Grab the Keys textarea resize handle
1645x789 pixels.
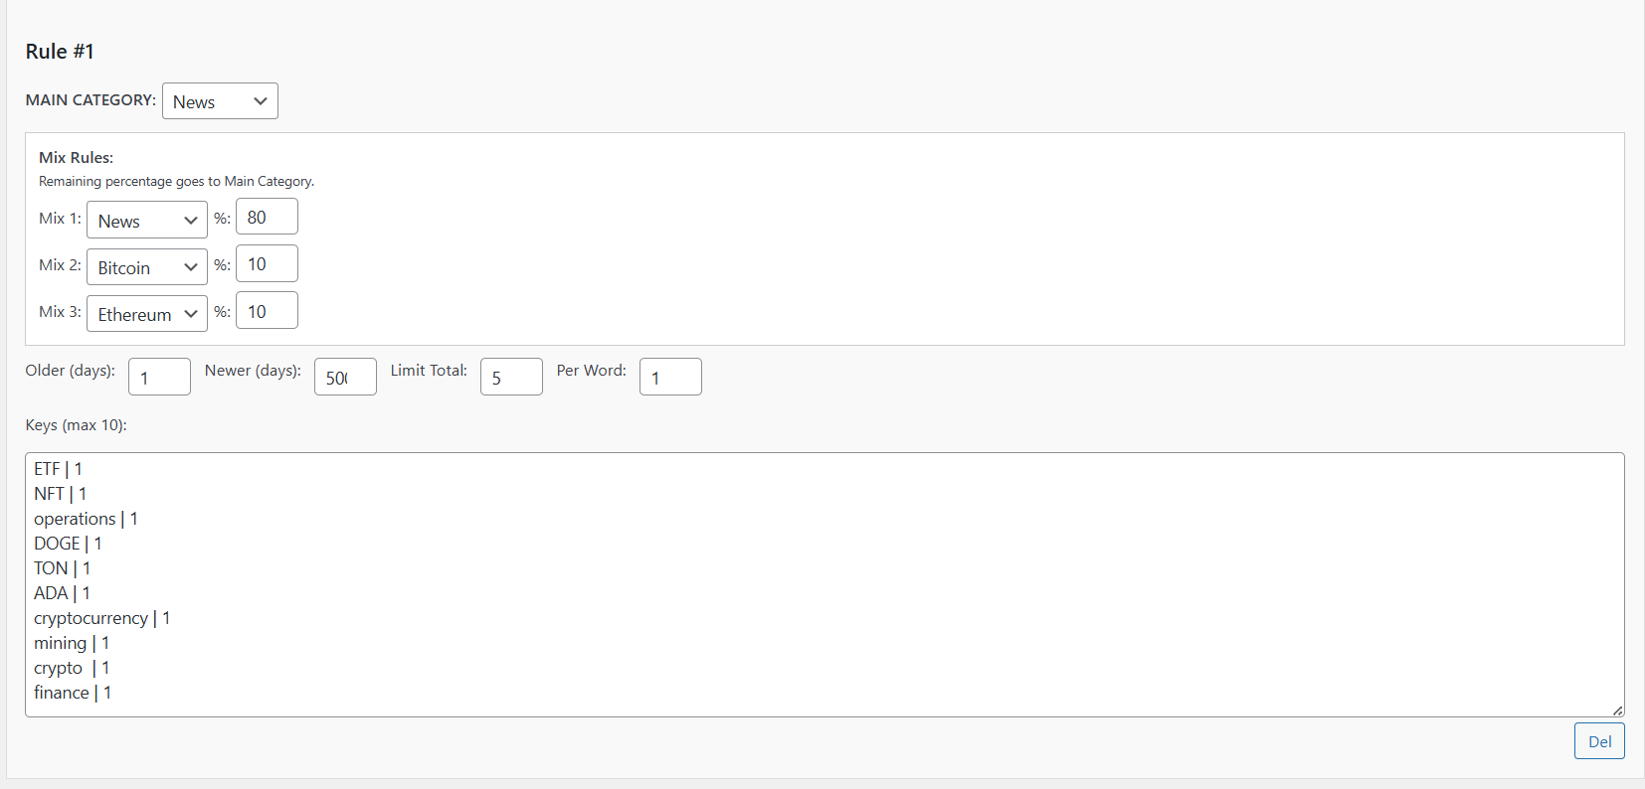tap(1617, 710)
